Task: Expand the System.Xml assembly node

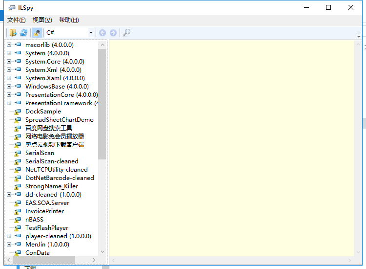Action: (x=9, y=70)
